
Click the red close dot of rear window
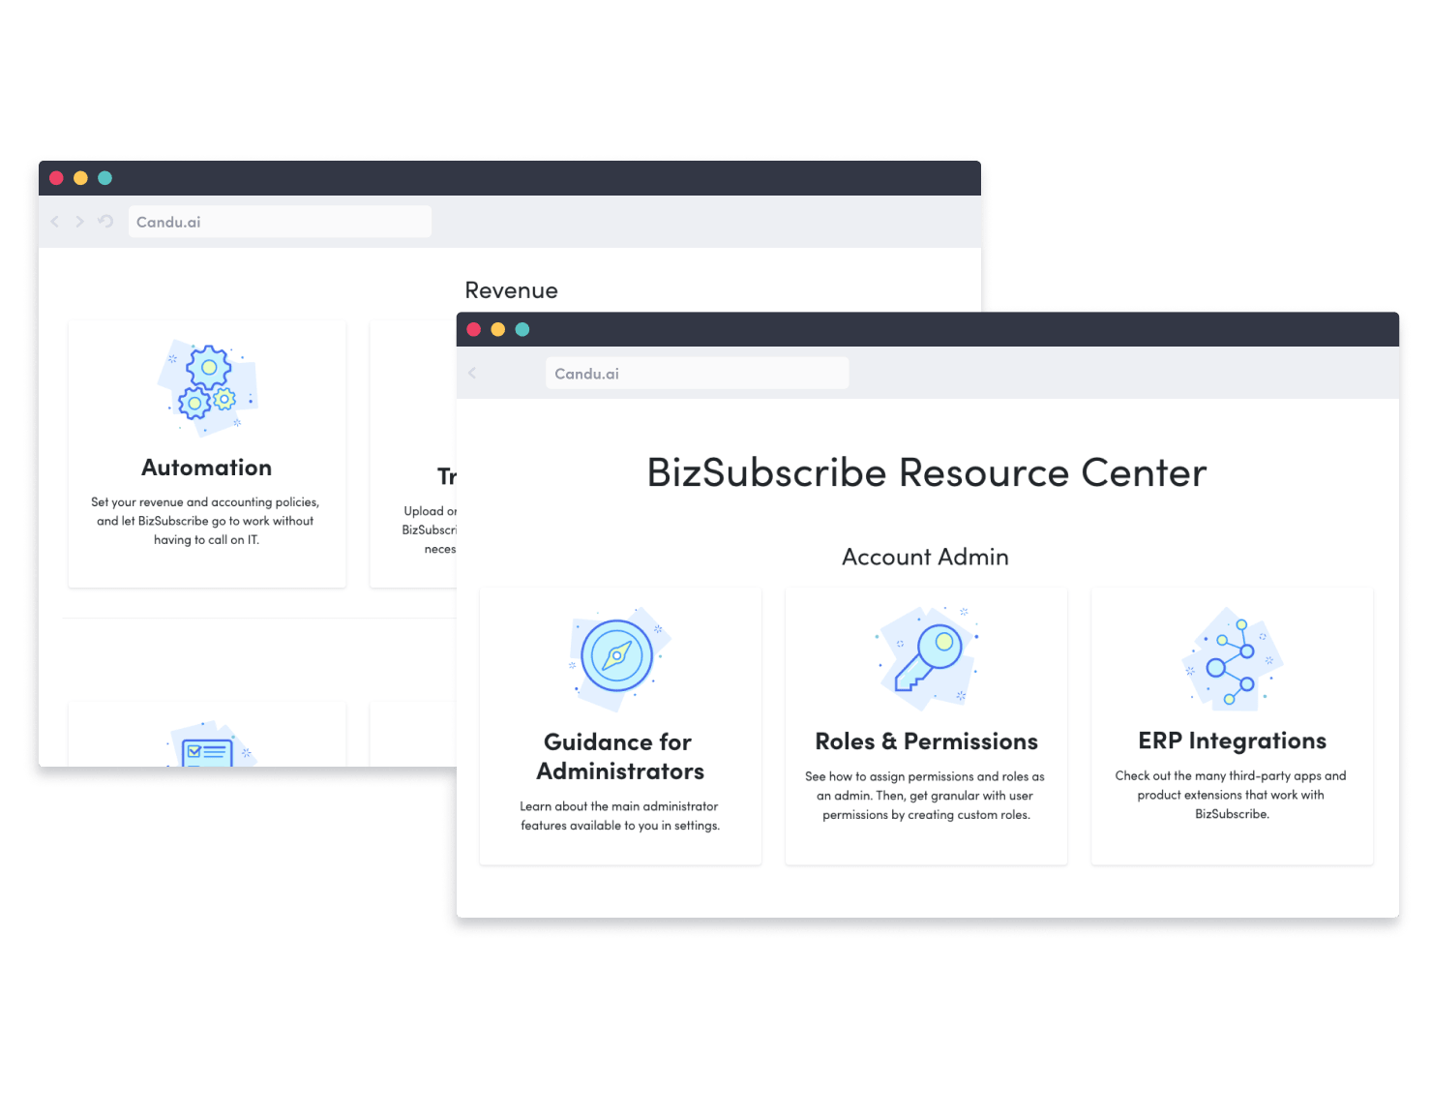point(56,178)
